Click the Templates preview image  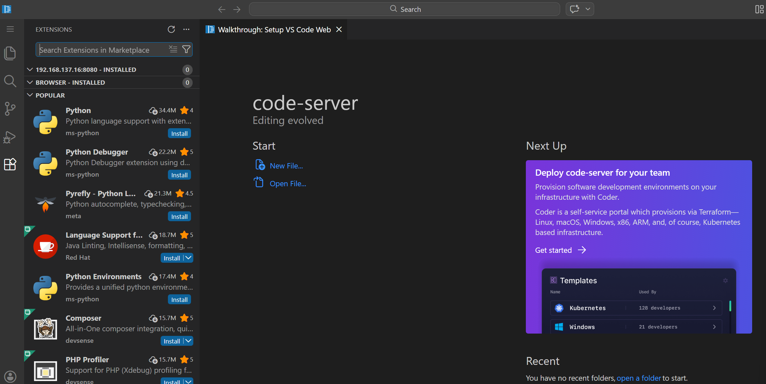639,301
